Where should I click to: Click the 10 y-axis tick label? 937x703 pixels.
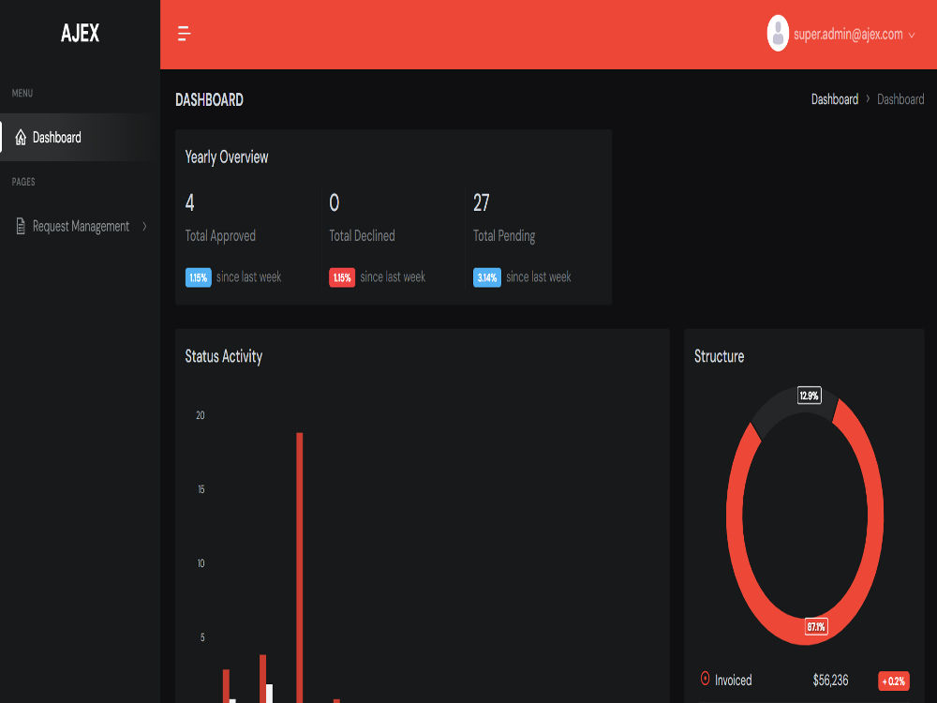coord(201,563)
